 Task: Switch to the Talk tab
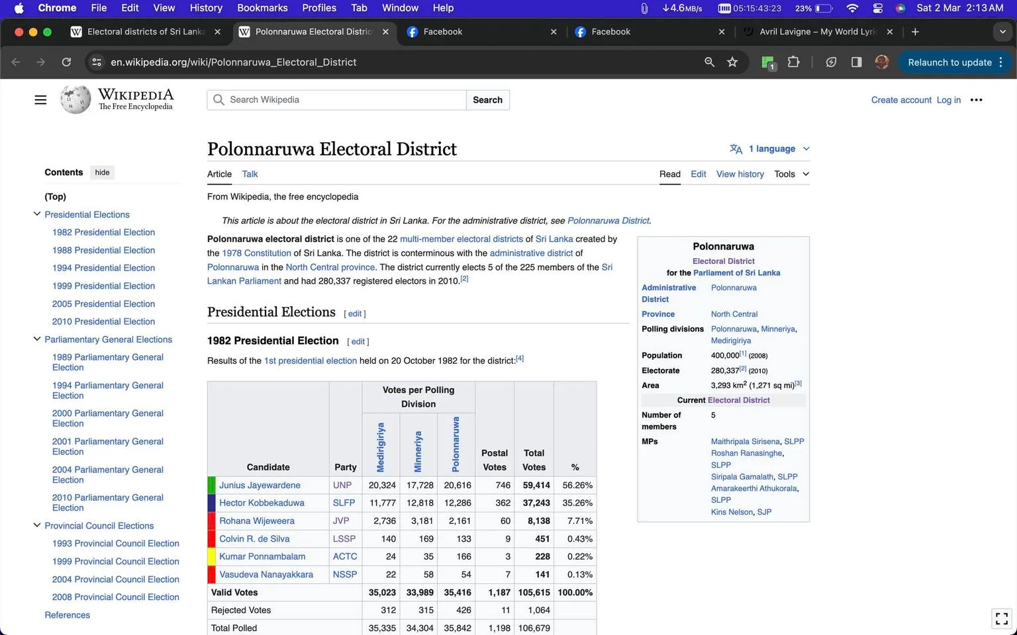coord(250,174)
